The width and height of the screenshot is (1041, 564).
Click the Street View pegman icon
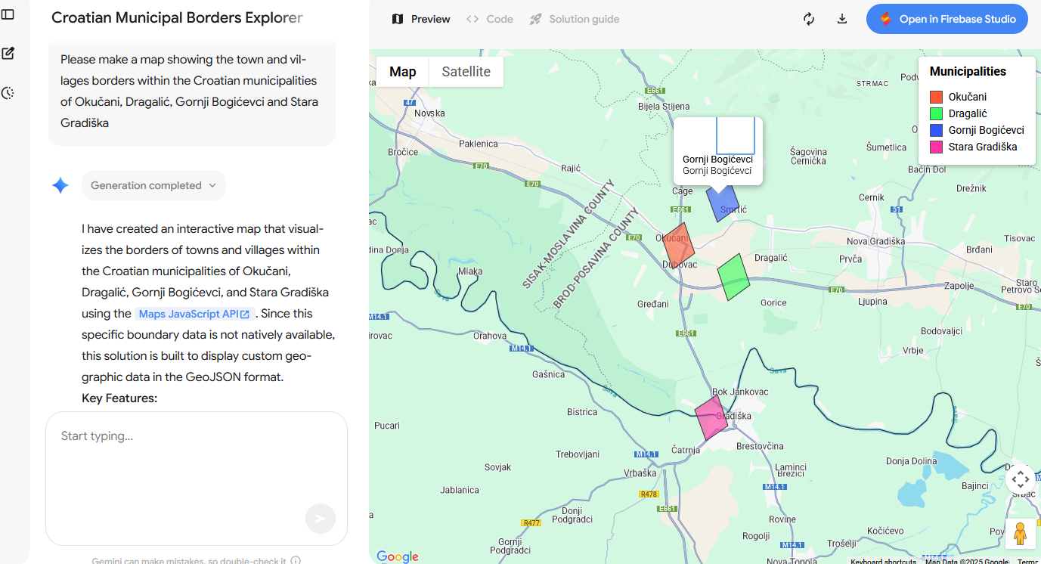click(1021, 534)
